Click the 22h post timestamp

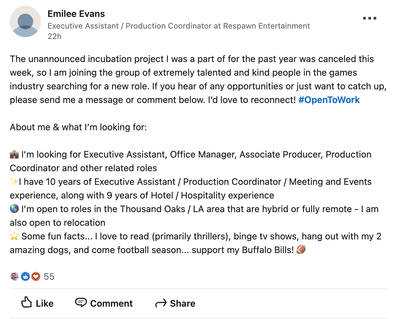click(54, 36)
